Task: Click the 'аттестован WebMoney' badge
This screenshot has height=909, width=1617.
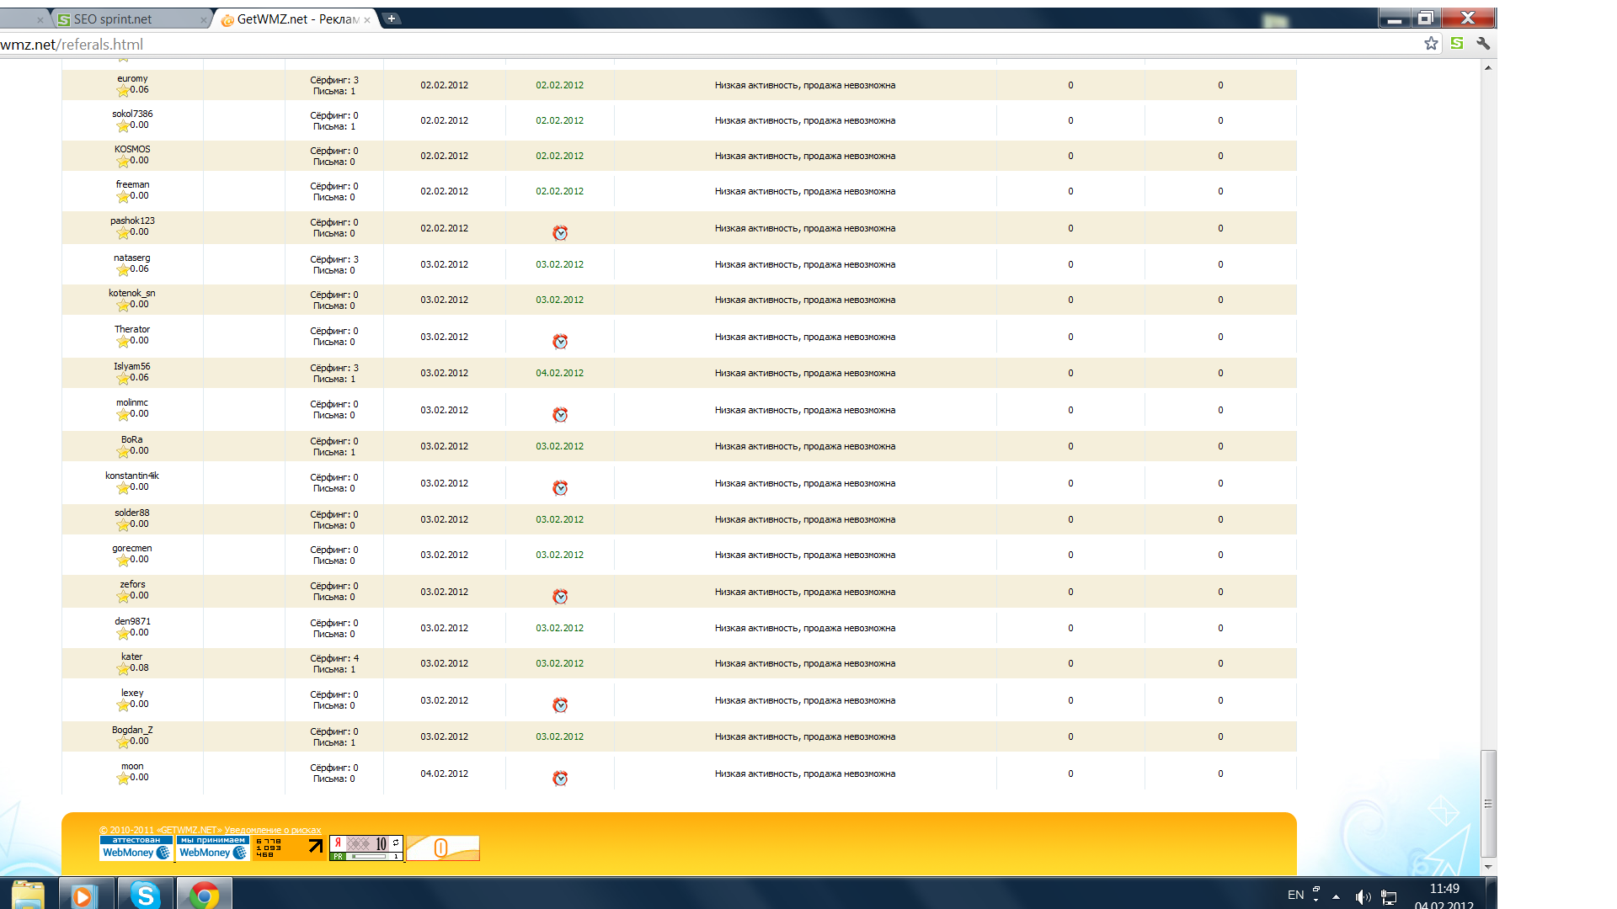Action: point(136,848)
